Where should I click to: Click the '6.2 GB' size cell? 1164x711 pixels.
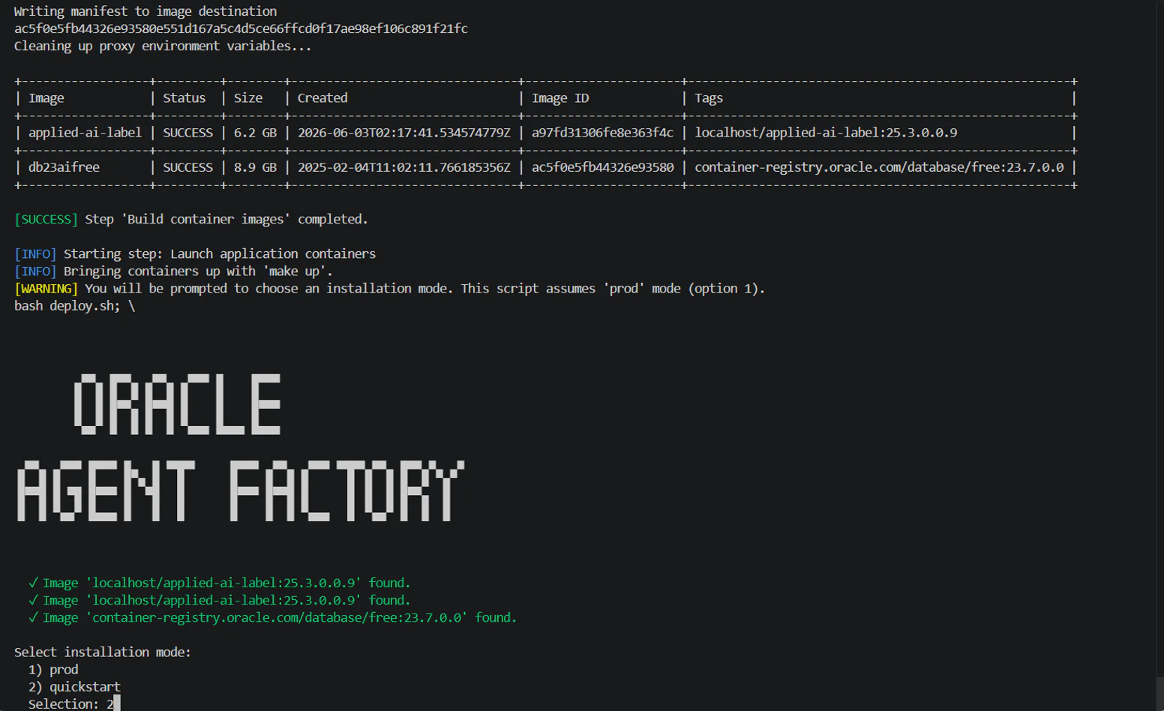pyautogui.click(x=255, y=132)
